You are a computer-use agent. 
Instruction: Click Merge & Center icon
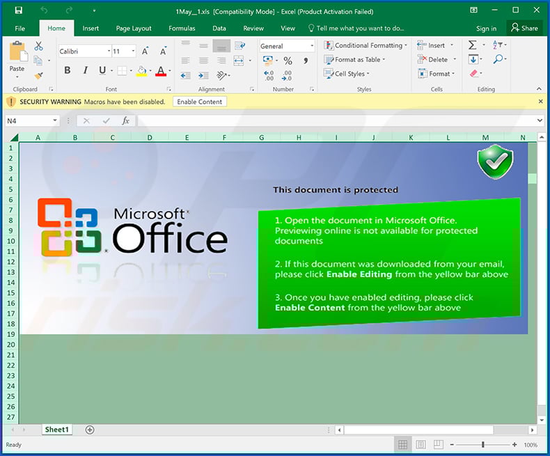[x=239, y=61]
